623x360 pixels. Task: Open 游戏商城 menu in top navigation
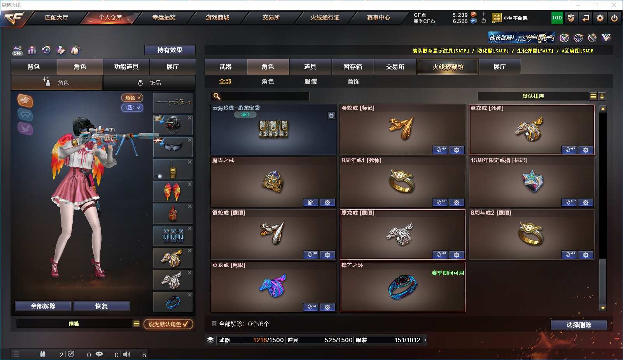click(x=217, y=17)
